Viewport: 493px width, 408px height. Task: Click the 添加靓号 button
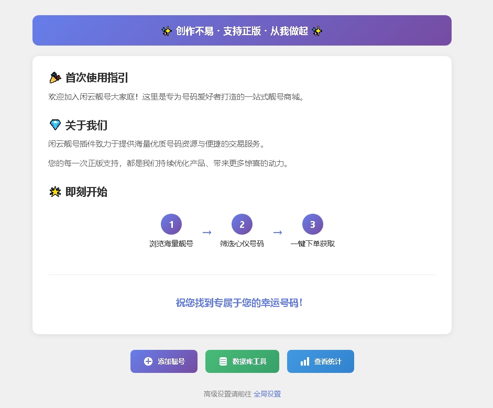tap(164, 361)
